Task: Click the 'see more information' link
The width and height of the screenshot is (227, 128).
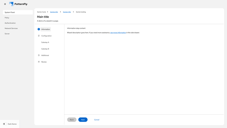Action: (118, 33)
